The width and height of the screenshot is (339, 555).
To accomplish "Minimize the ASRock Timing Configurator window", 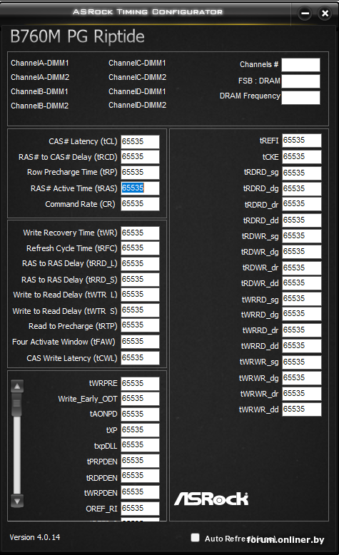I will (305, 14).
